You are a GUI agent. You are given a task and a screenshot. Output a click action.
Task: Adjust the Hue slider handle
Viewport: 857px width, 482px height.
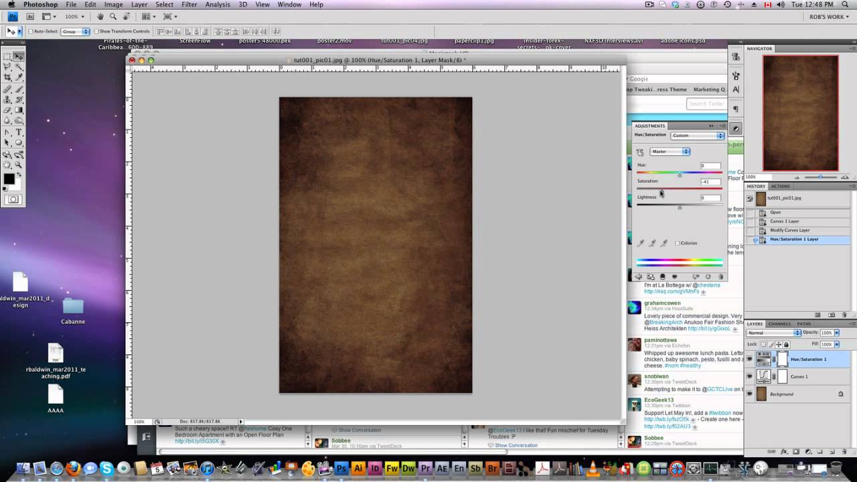click(x=680, y=175)
